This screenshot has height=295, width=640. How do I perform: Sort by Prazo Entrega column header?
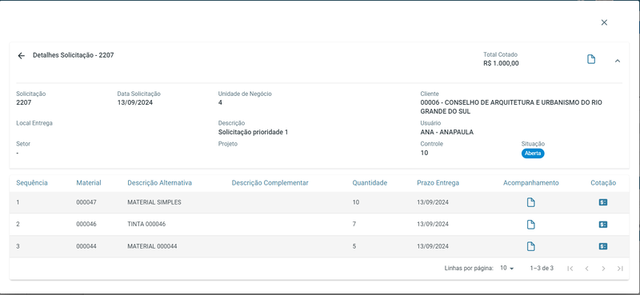click(x=438, y=183)
